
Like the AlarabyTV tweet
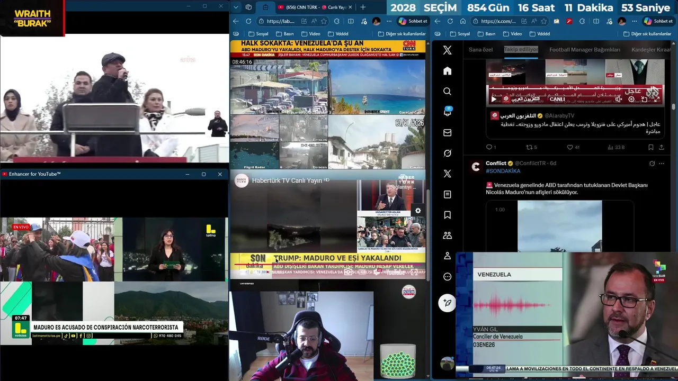coord(573,147)
